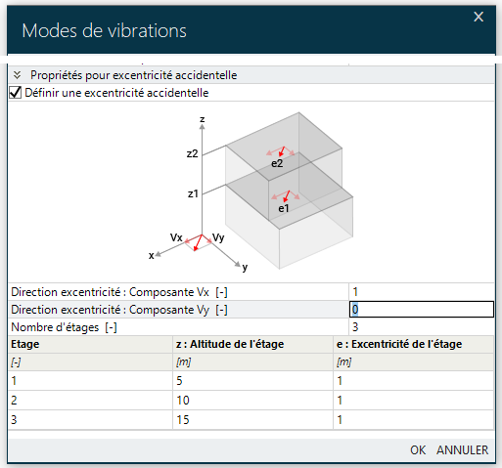Click the Composante Vx value field
This screenshot has width=502, height=468.
(422, 292)
